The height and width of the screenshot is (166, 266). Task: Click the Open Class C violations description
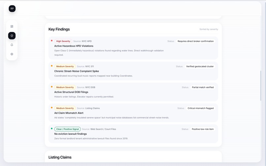[109, 53]
